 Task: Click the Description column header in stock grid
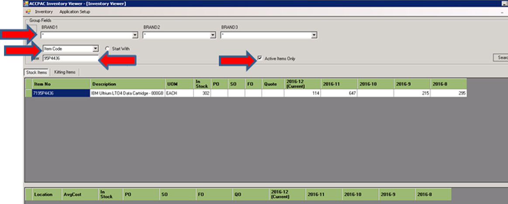click(128, 84)
